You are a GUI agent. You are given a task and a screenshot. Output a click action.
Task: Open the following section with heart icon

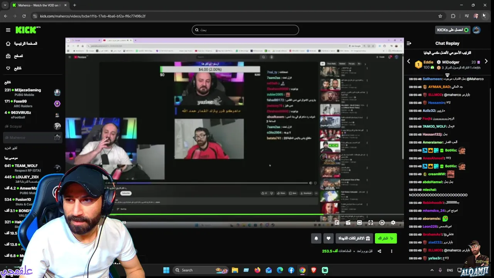coord(14,68)
